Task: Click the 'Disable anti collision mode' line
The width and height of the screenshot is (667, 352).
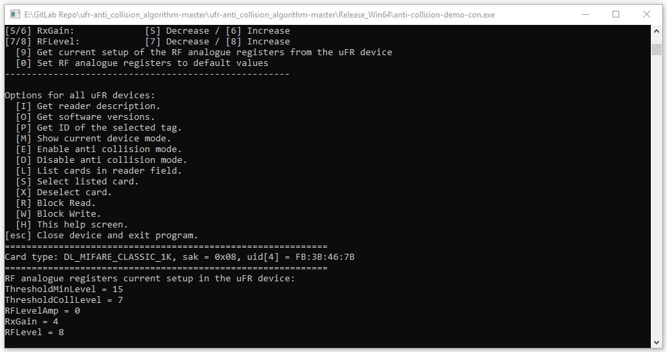Action: point(101,160)
